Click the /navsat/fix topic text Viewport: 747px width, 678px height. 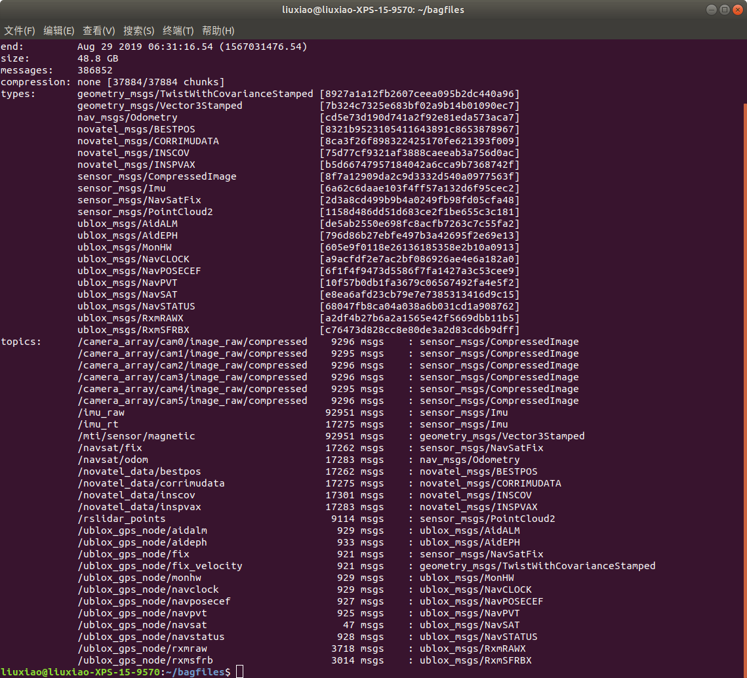pyautogui.click(x=110, y=448)
